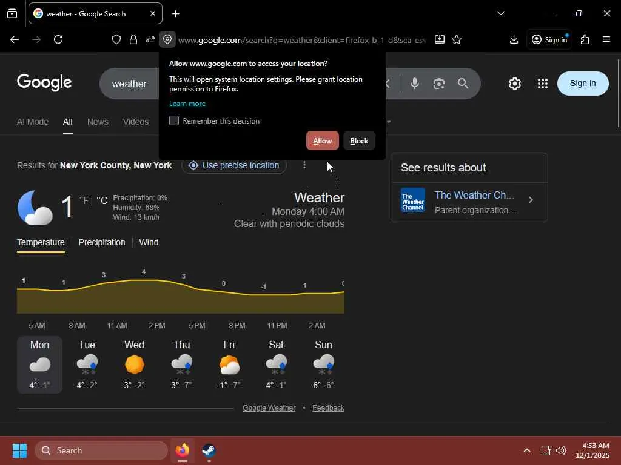Close the weather - Google Search tab
This screenshot has height=465, width=621.
(153, 13)
